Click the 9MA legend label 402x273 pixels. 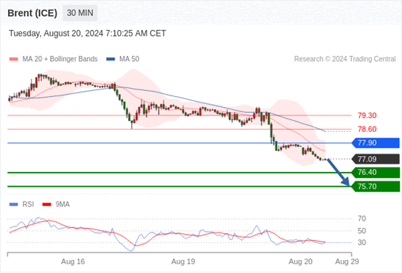coord(63,205)
